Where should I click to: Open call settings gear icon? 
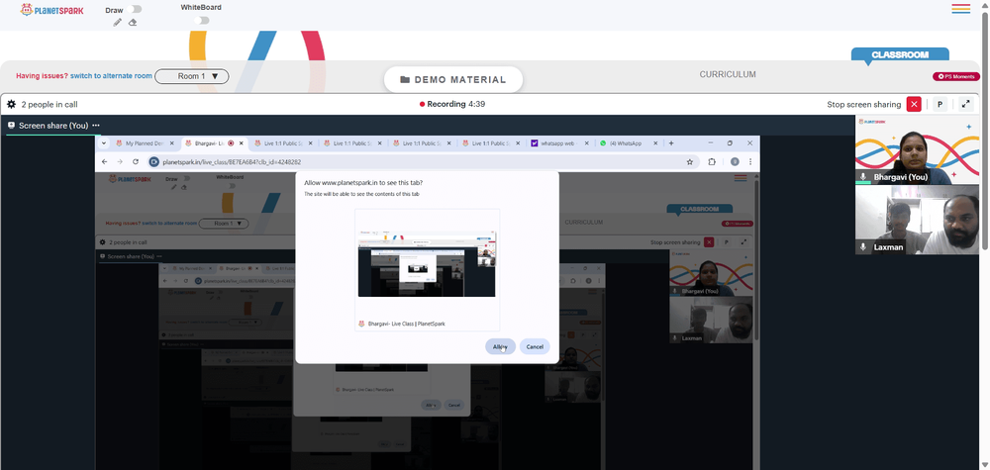11,104
